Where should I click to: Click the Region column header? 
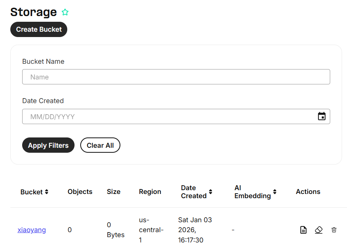click(150, 192)
